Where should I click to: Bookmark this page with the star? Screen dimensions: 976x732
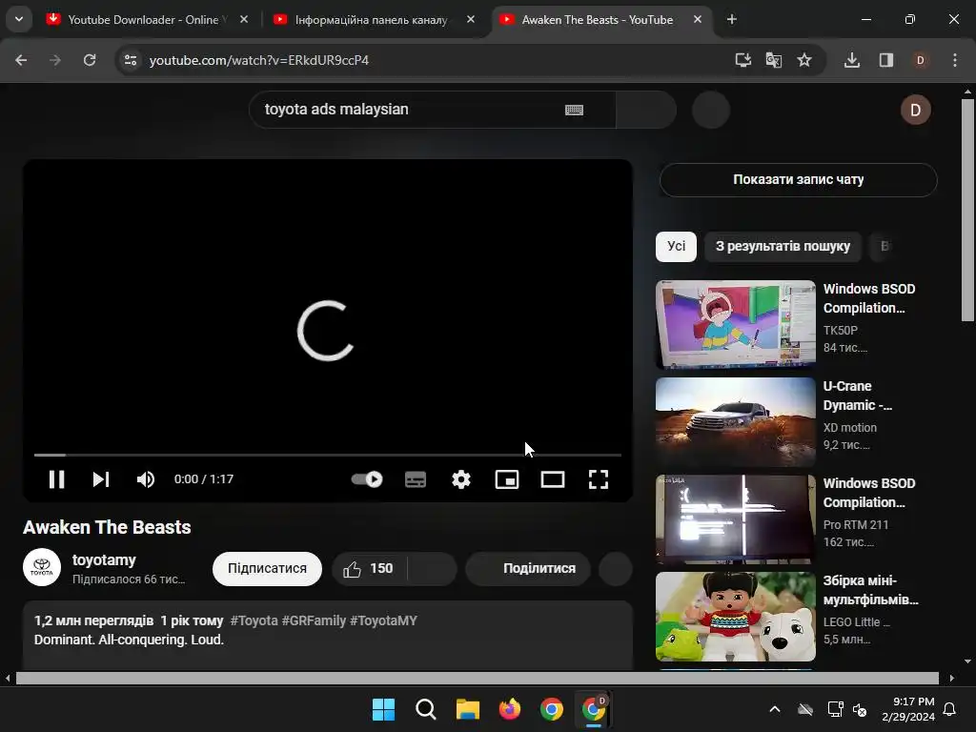[x=804, y=60]
